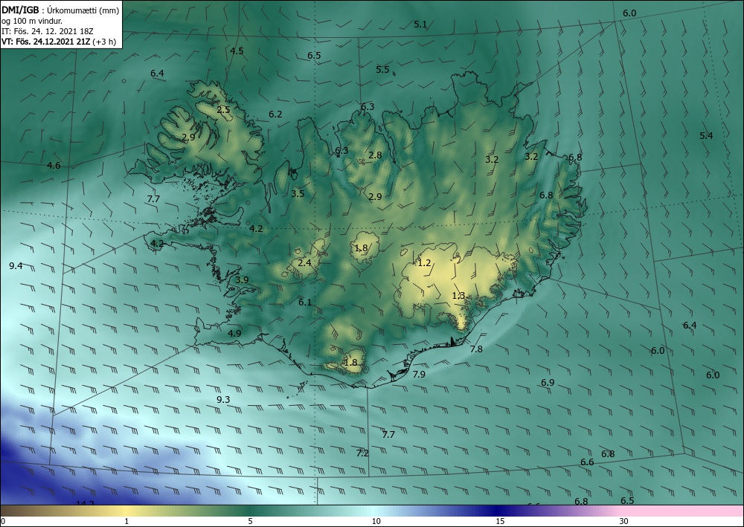The width and height of the screenshot is (744, 527).
Task: Click the 7.8 value off the coast
Action: point(476,349)
